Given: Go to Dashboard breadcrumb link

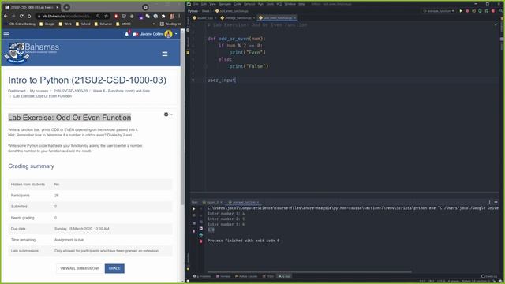Looking at the screenshot, I should [x=17, y=91].
